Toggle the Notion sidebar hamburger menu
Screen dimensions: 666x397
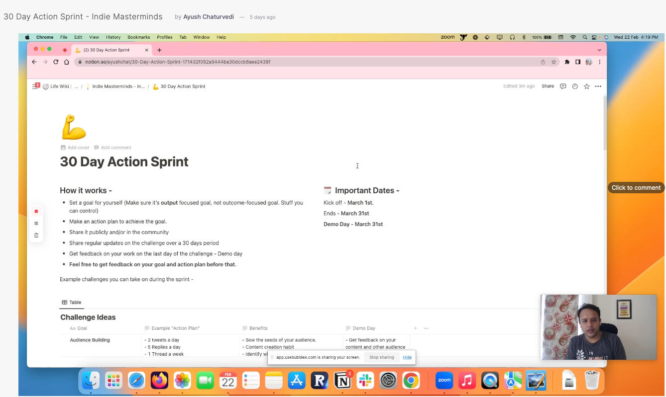tap(35, 86)
